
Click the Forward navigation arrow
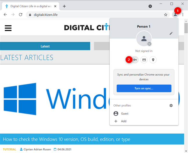(x=13, y=14)
